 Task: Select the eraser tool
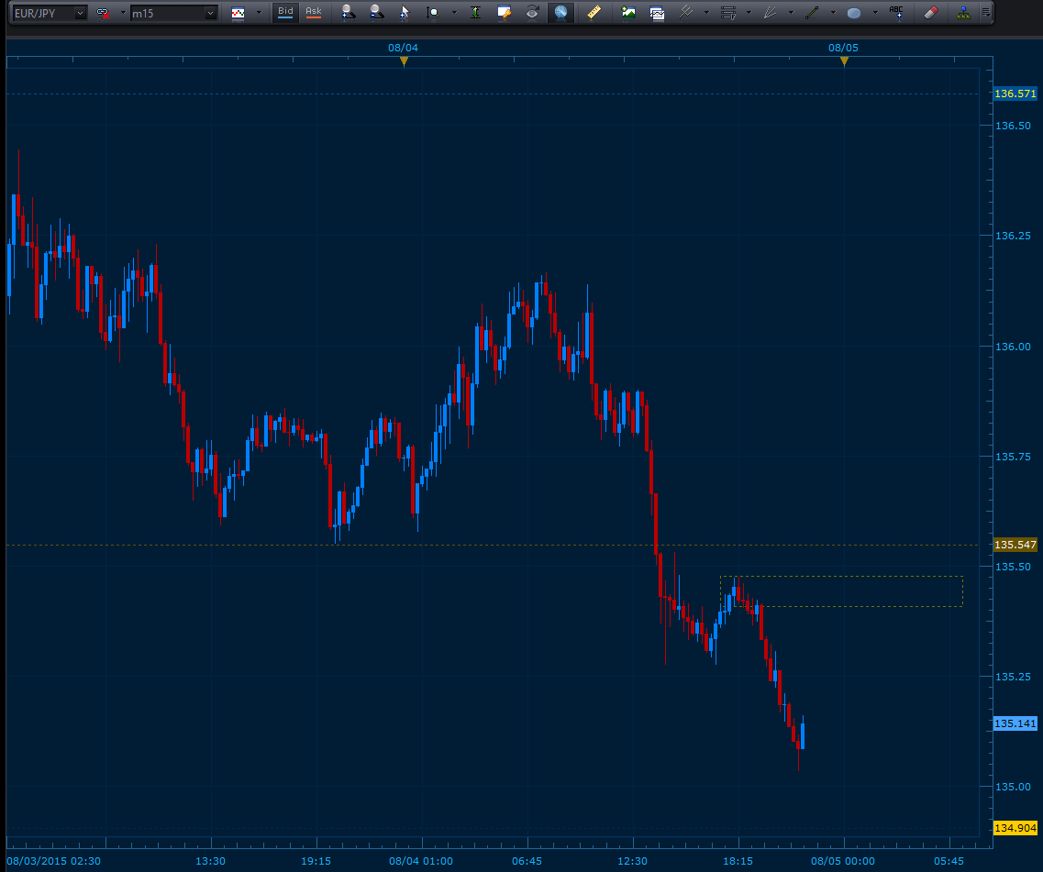[x=930, y=13]
